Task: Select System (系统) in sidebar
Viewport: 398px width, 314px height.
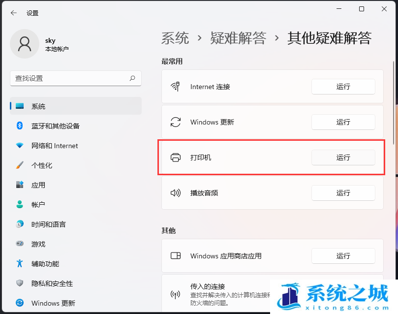Action: 38,106
